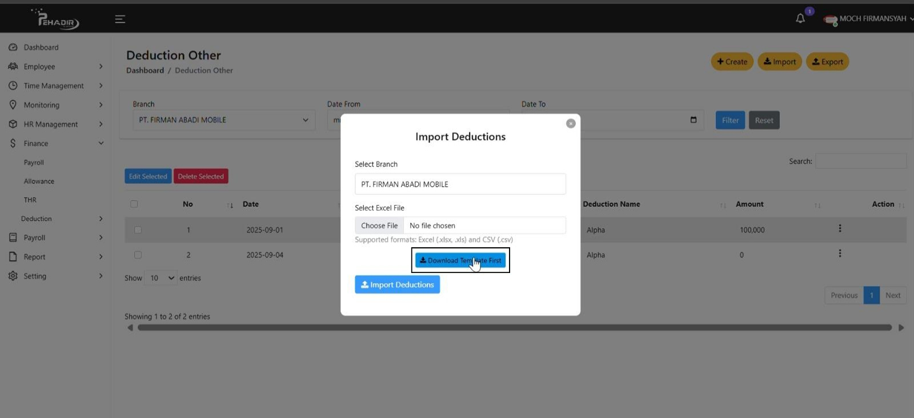
Task: Open the three-dot action menu for row 2
Action: pos(840,254)
